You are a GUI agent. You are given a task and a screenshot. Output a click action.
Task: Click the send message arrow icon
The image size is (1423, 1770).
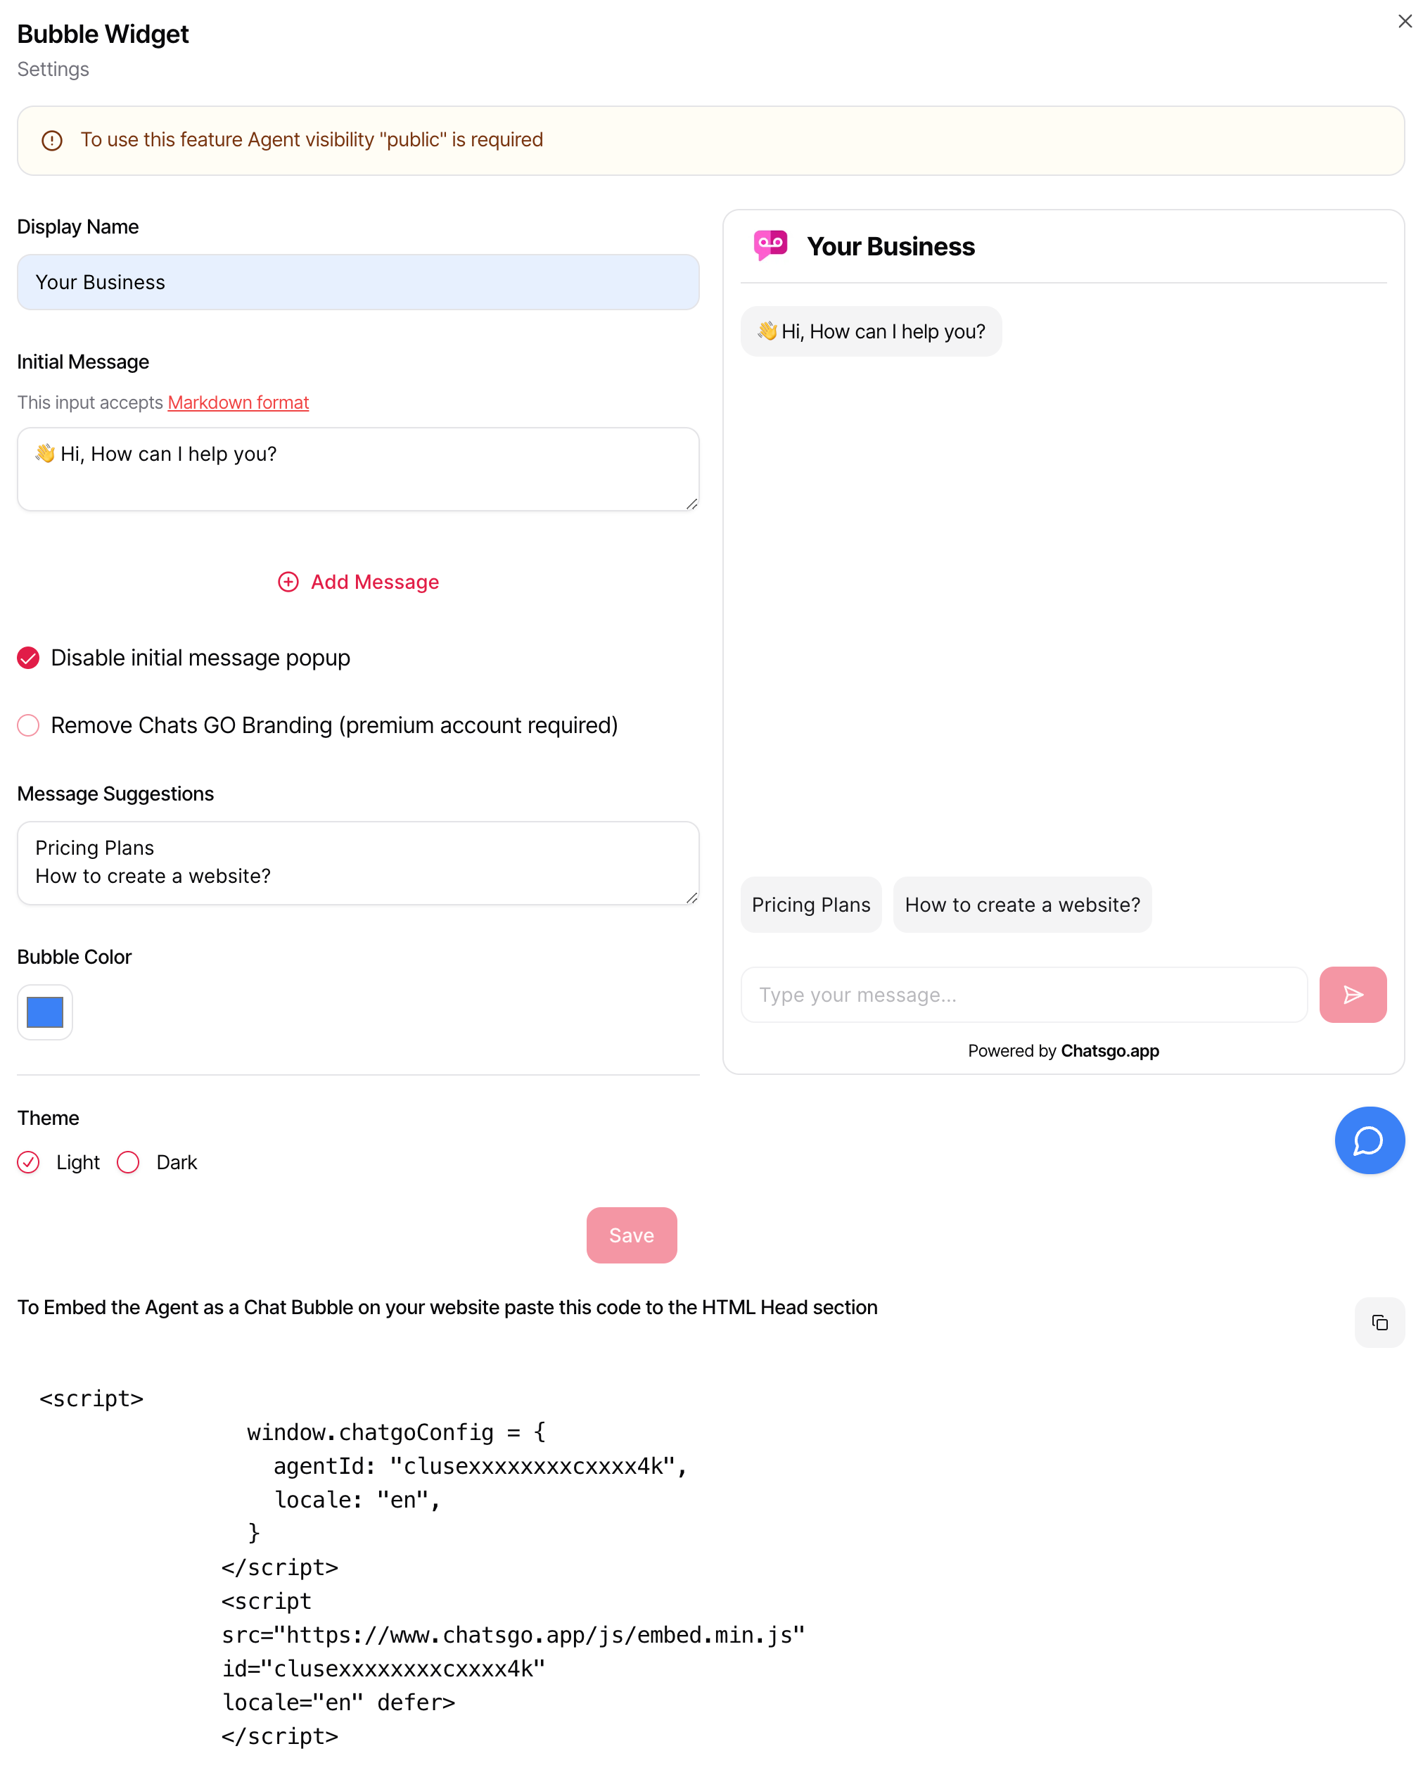coord(1353,994)
